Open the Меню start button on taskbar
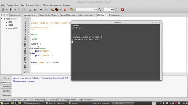This screenshot has height=105, width=188. [5, 103]
